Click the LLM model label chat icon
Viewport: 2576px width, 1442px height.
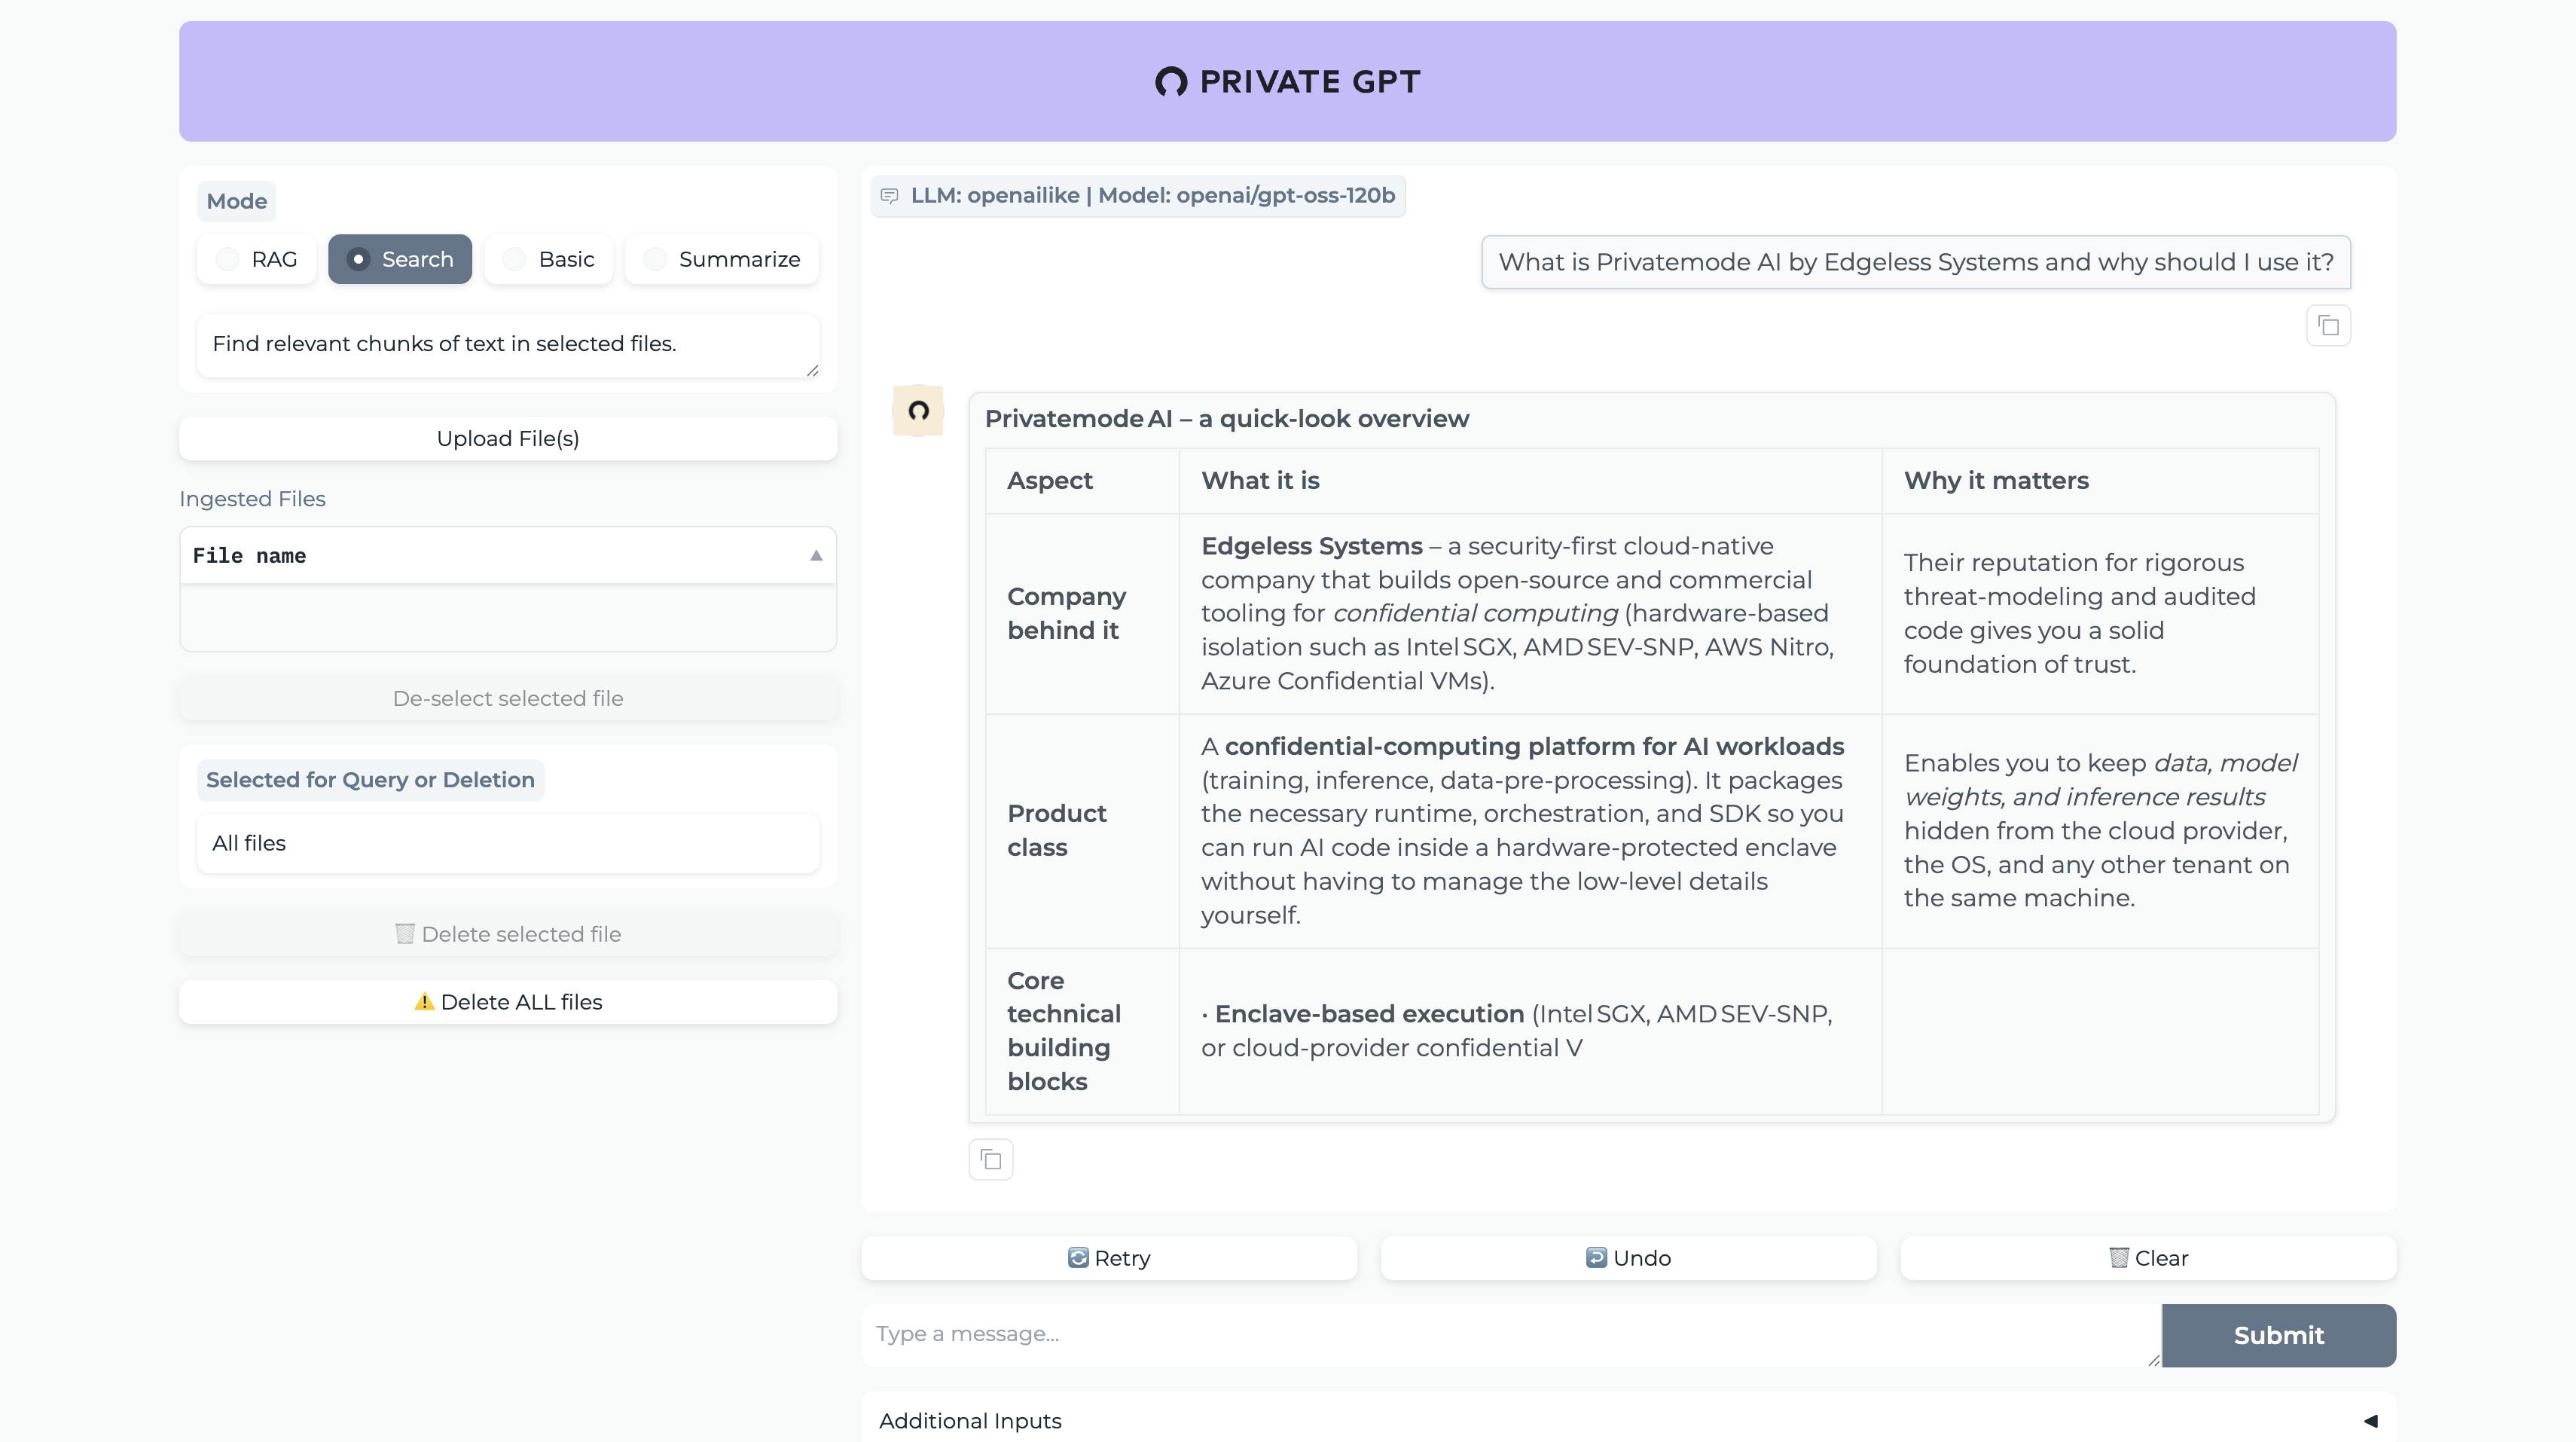(x=889, y=196)
